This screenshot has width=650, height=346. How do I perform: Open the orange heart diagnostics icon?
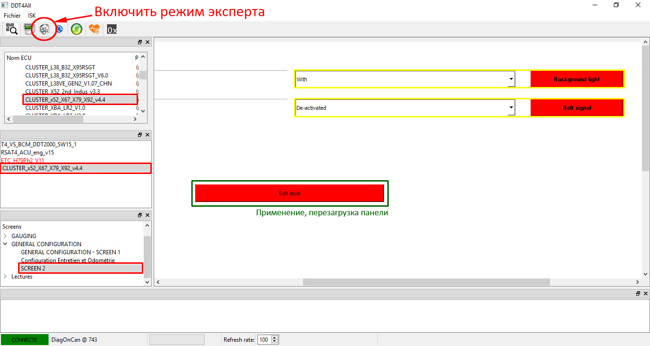point(94,29)
